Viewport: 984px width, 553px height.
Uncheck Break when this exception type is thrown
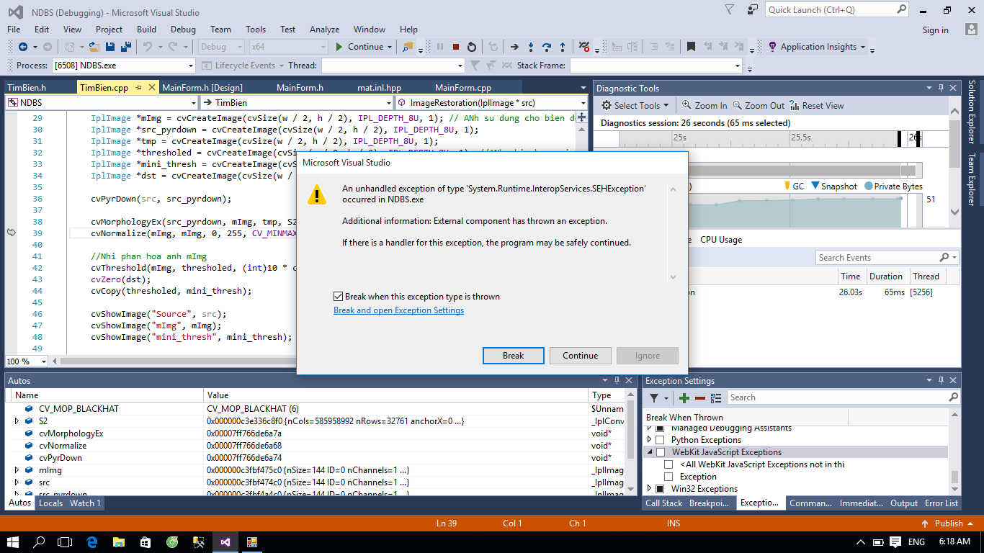click(338, 297)
